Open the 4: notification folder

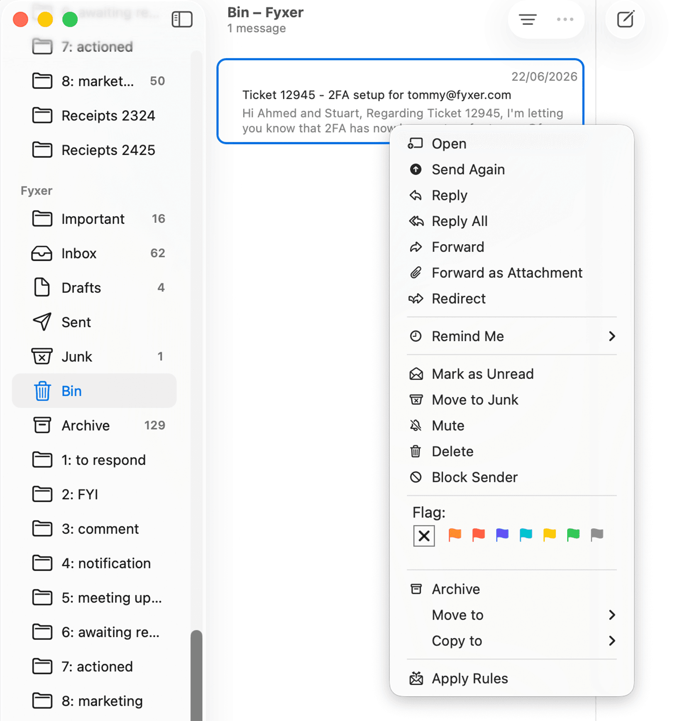click(x=94, y=563)
